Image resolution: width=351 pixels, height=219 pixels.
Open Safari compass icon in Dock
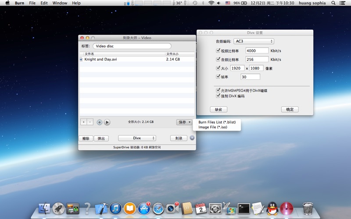pos(158,208)
